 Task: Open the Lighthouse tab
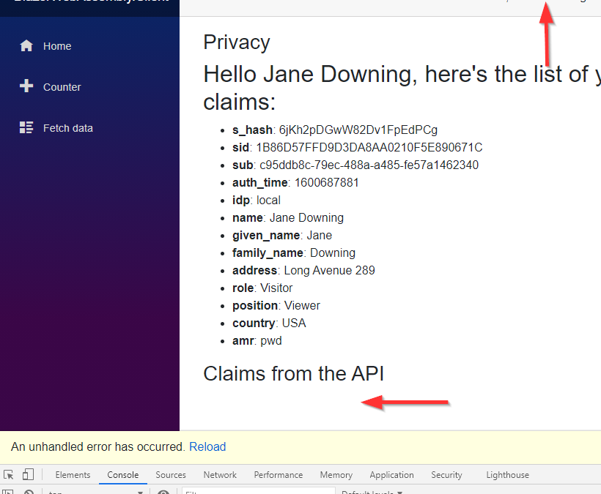507,475
